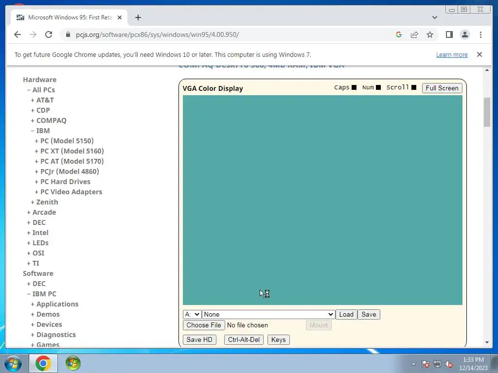Bookmark this page with the star icon
Image resolution: width=498 pixels, height=373 pixels.
coord(430,34)
